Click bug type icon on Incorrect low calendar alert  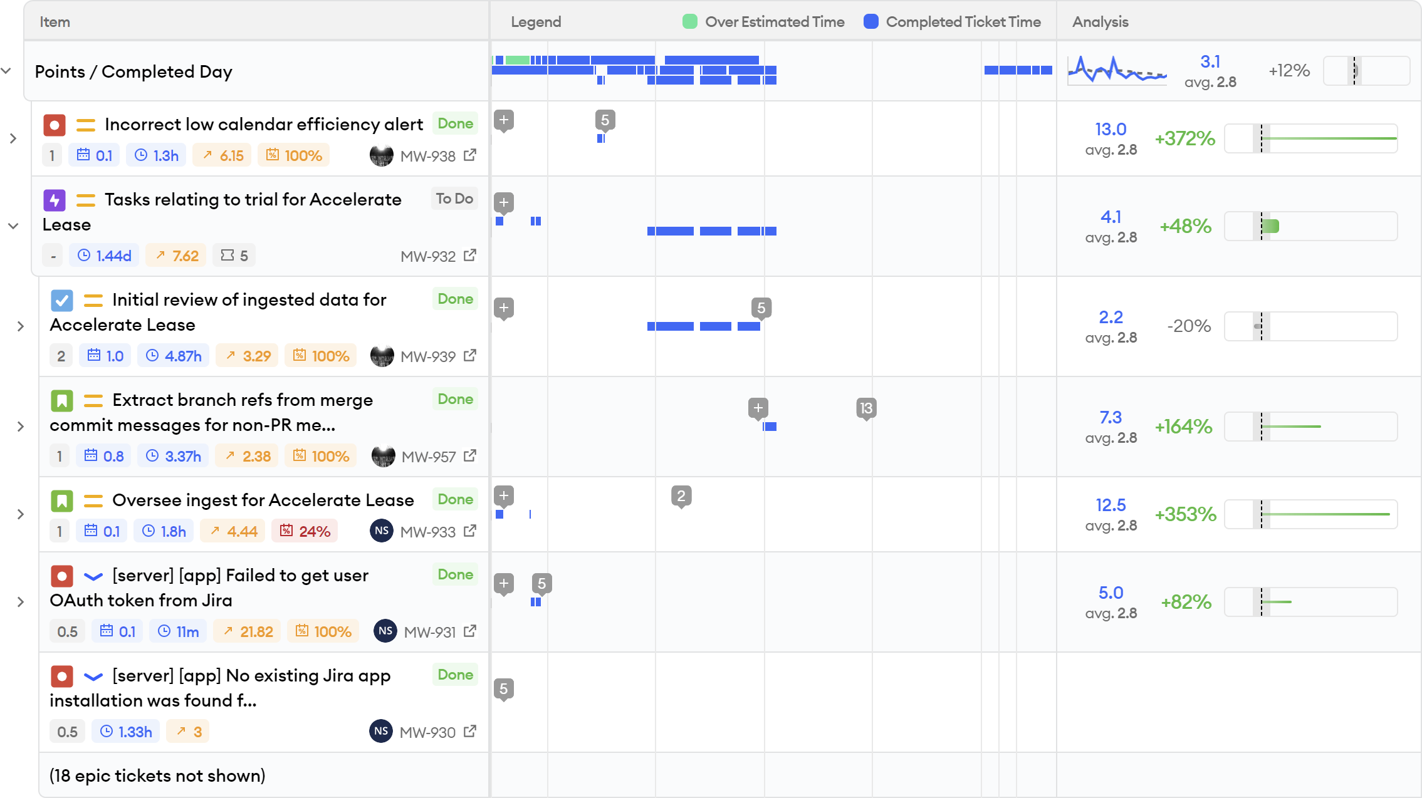(55, 125)
